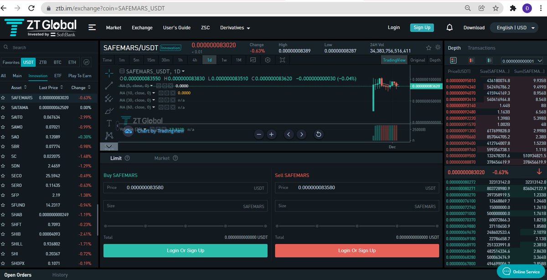This screenshot has width=547, height=280.
Task: Switch chart to the Original view
Action: (x=418, y=60)
